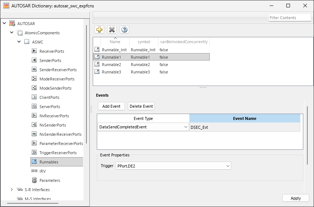Collapse the ASWC component node
Screen dimensions: 314x207
(x=19, y=42)
